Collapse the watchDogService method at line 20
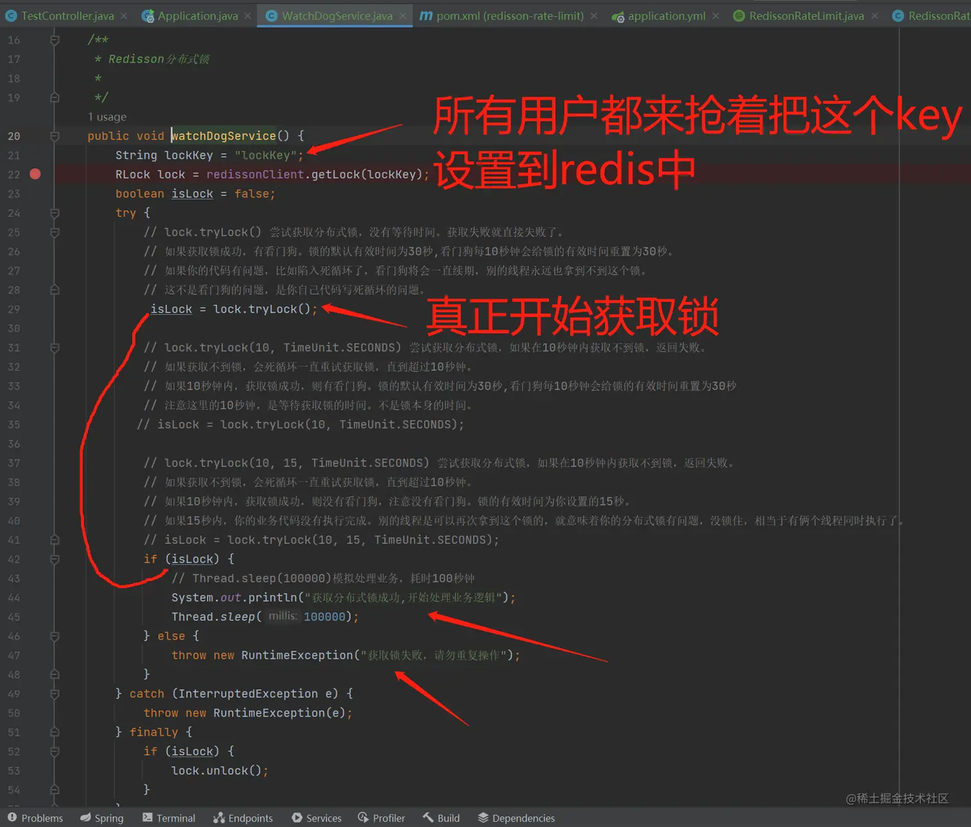Viewport: 971px width, 827px height. [55, 136]
